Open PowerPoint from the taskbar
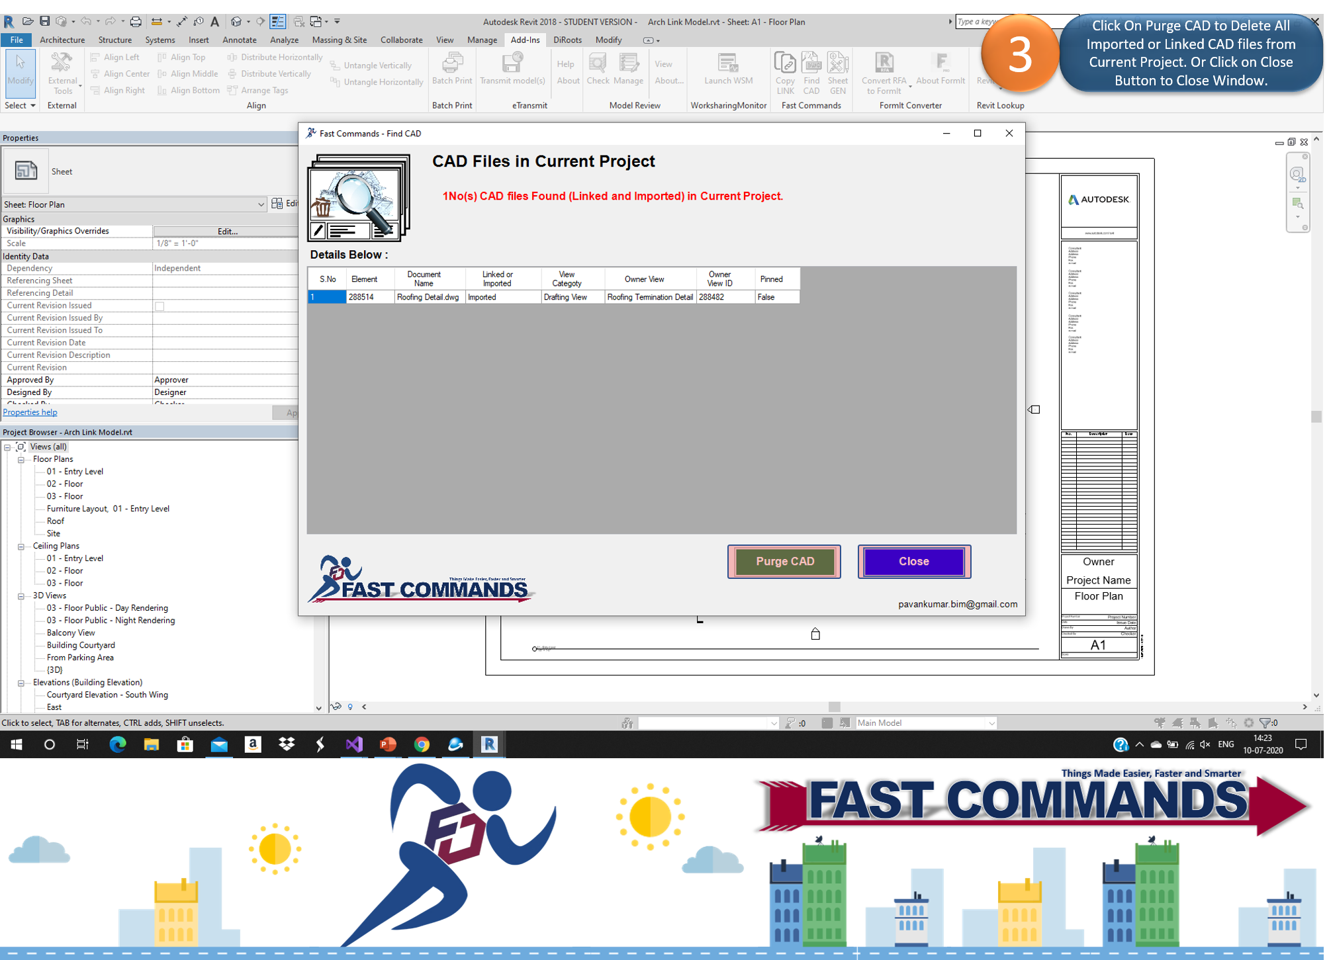1329x960 pixels. [x=388, y=744]
